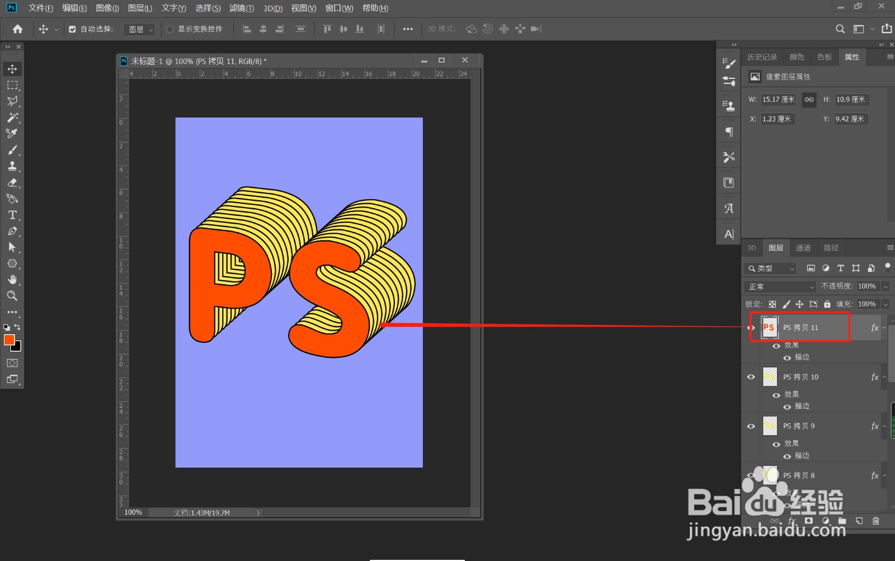The width and height of the screenshot is (895, 561).
Task: Go to the Home screen icon
Action: [x=18, y=29]
